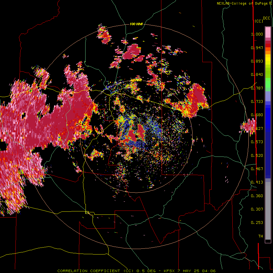Click the 0.467 legend value
The height and width of the screenshot is (273, 273).
pos(257,169)
